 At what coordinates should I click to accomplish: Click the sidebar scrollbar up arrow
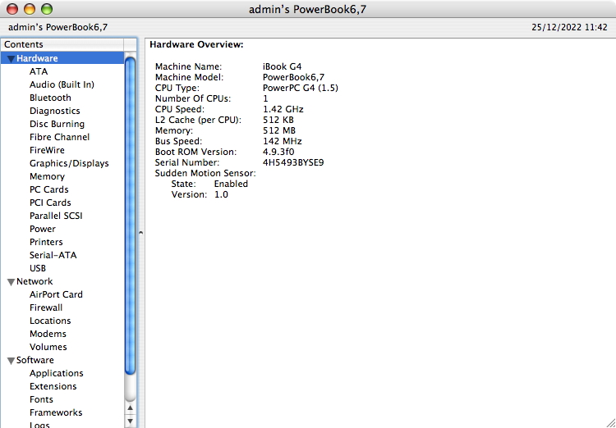130,408
